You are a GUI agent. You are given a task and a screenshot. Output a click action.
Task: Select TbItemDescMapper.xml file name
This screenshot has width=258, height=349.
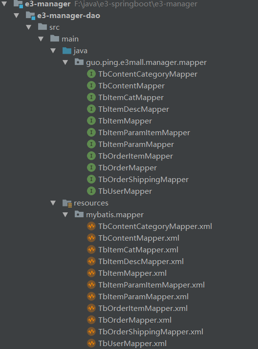pos(141,262)
